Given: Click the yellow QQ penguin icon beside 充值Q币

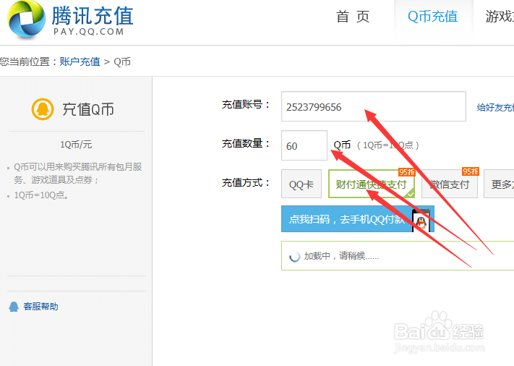Looking at the screenshot, I should click(43, 109).
